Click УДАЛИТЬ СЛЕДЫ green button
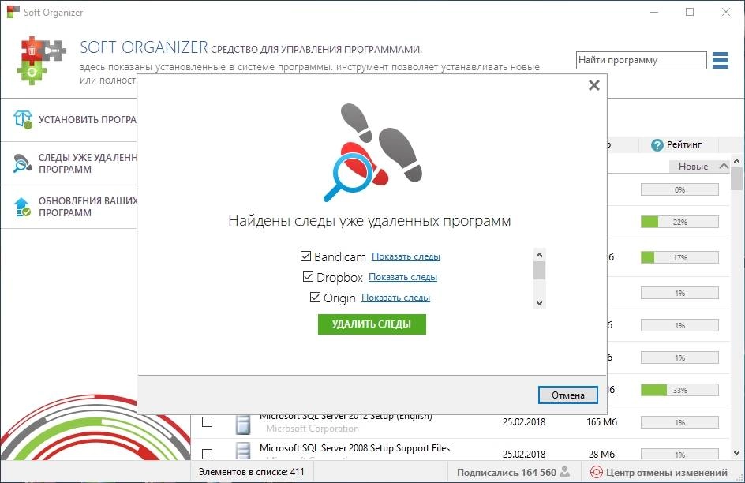Viewport: 745px width, 483px height. pos(372,324)
